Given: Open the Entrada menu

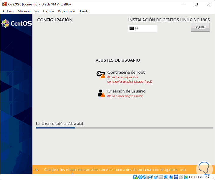Looking at the screenshot, I should (x=48, y=11).
